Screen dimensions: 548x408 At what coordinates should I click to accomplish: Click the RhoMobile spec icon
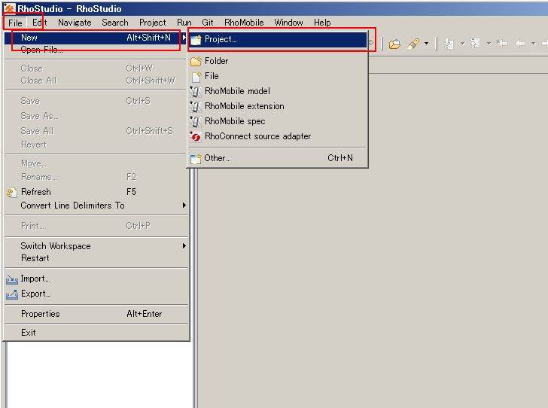tap(196, 122)
